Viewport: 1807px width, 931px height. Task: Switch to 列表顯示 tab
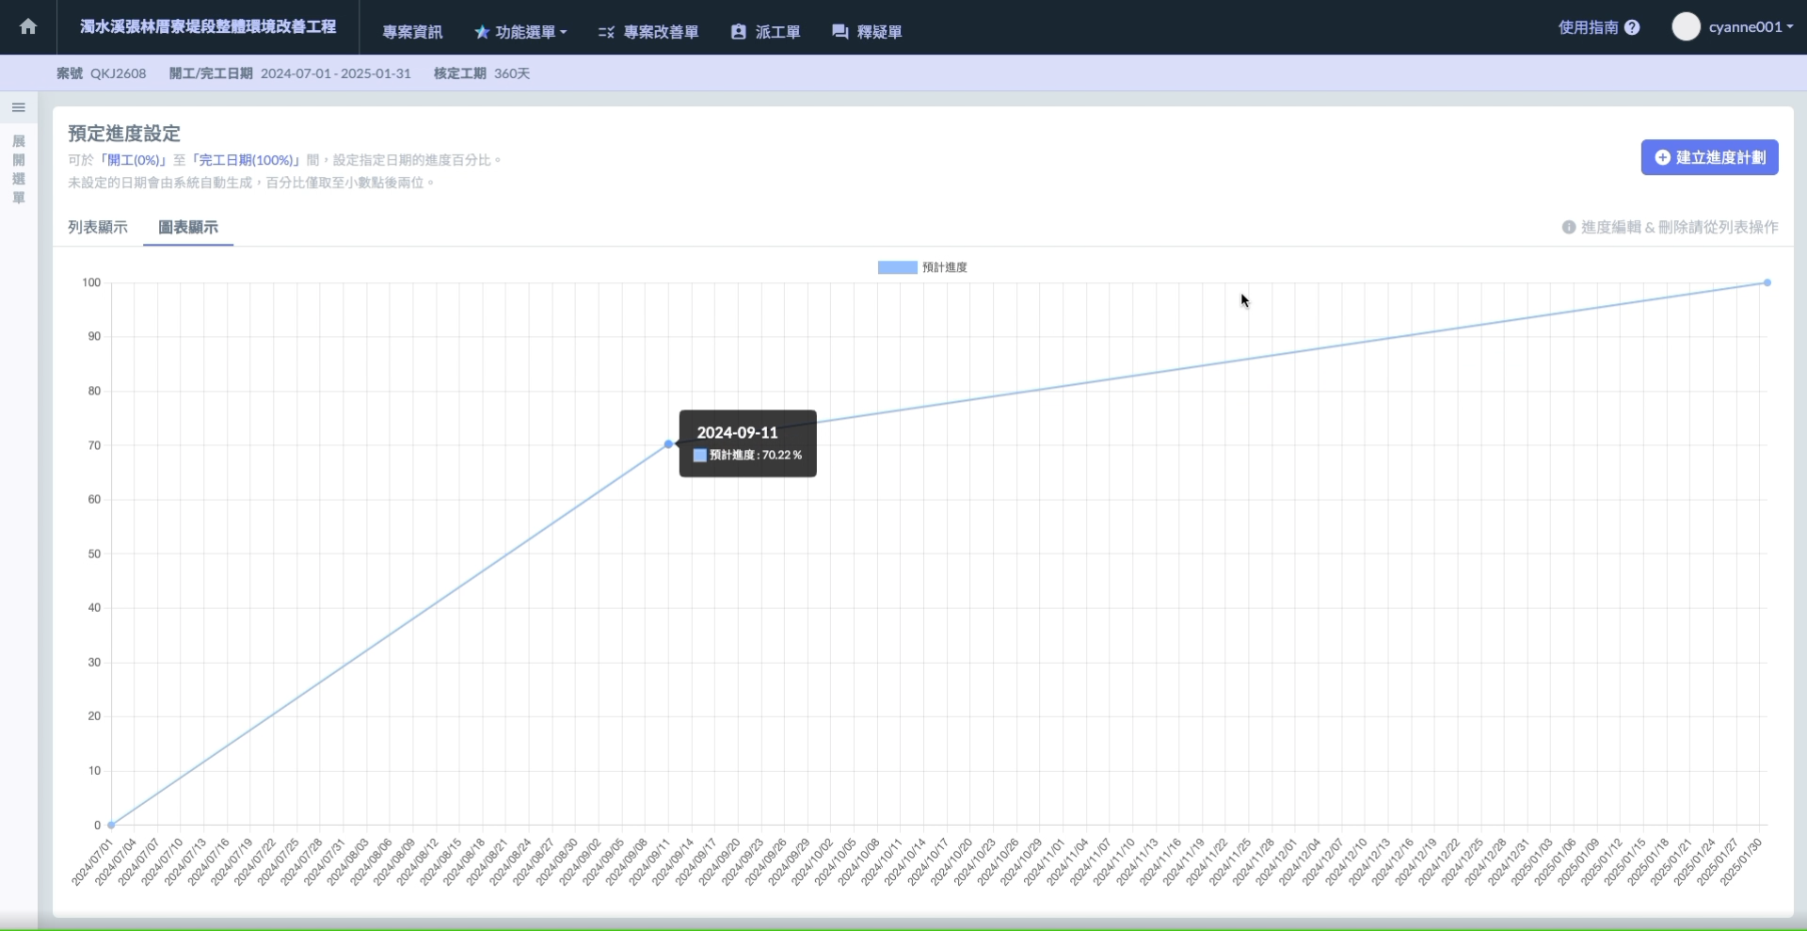98,227
